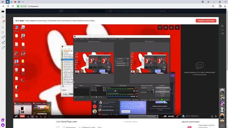The width and height of the screenshot is (228, 128).
Task: Click the red LIVE badge
Action: tap(22, 116)
